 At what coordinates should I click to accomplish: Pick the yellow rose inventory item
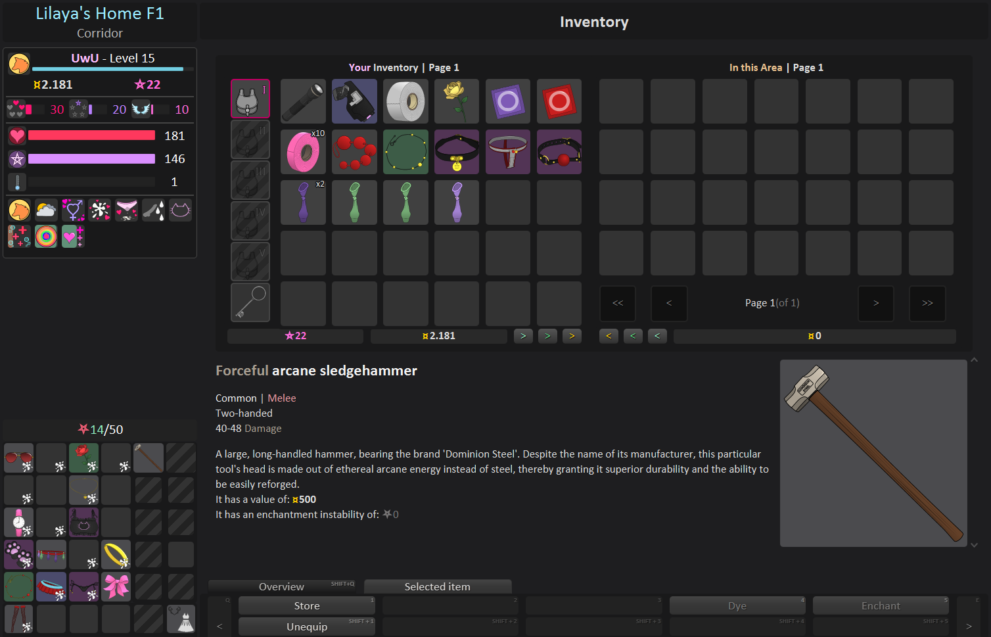tap(457, 101)
